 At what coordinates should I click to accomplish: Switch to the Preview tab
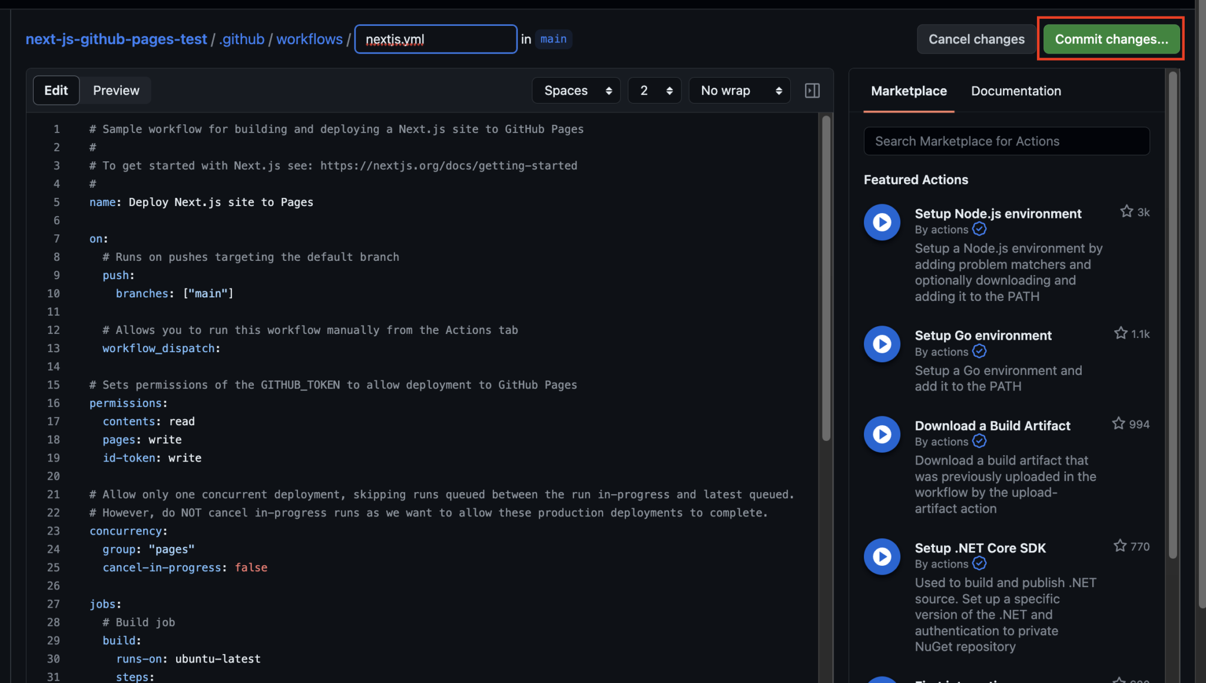point(115,90)
